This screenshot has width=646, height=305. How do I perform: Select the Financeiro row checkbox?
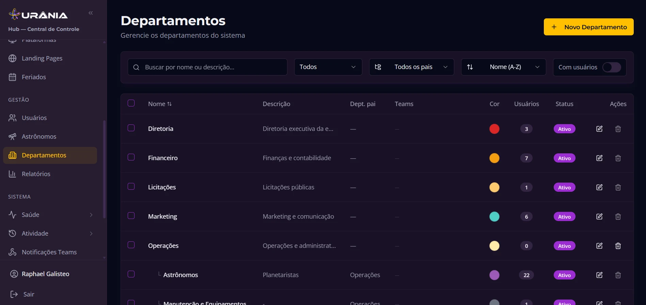(131, 157)
